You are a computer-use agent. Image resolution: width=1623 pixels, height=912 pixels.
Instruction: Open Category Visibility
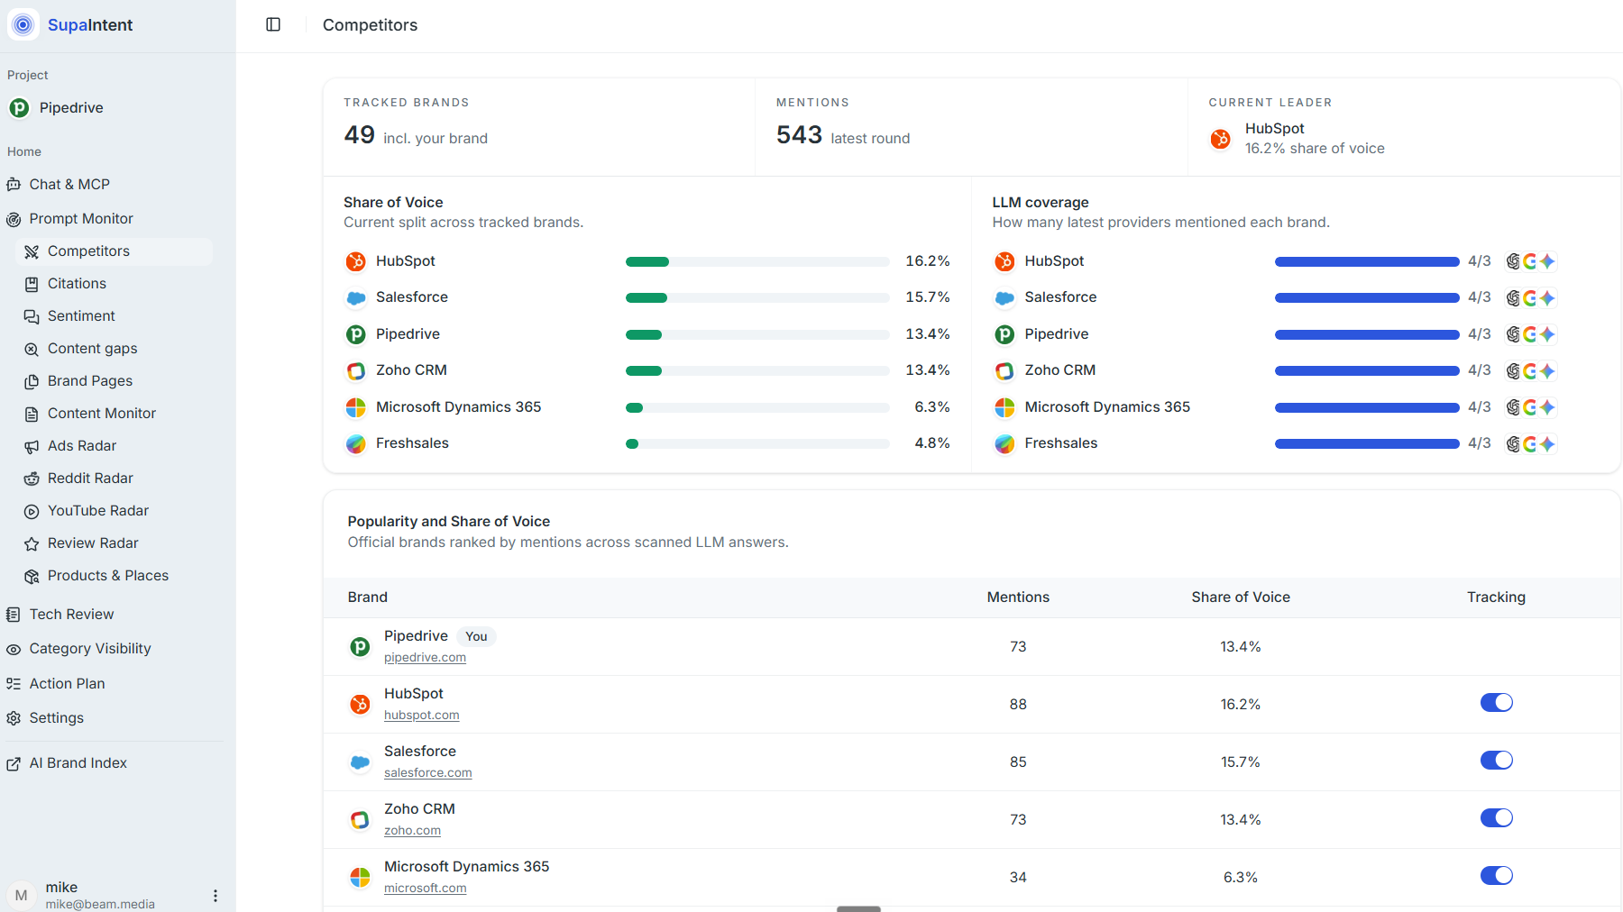[x=90, y=648]
